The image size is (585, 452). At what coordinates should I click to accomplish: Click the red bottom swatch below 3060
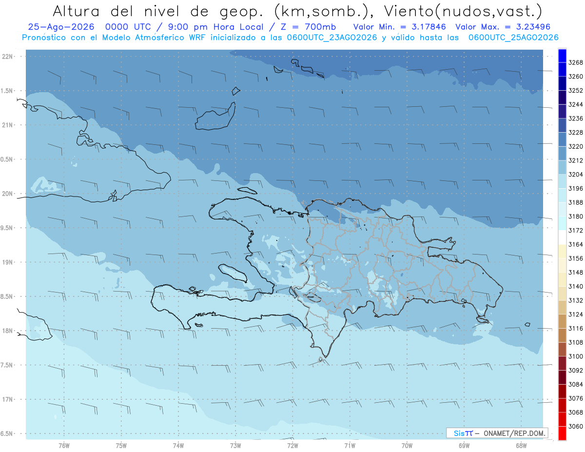(562, 433)
